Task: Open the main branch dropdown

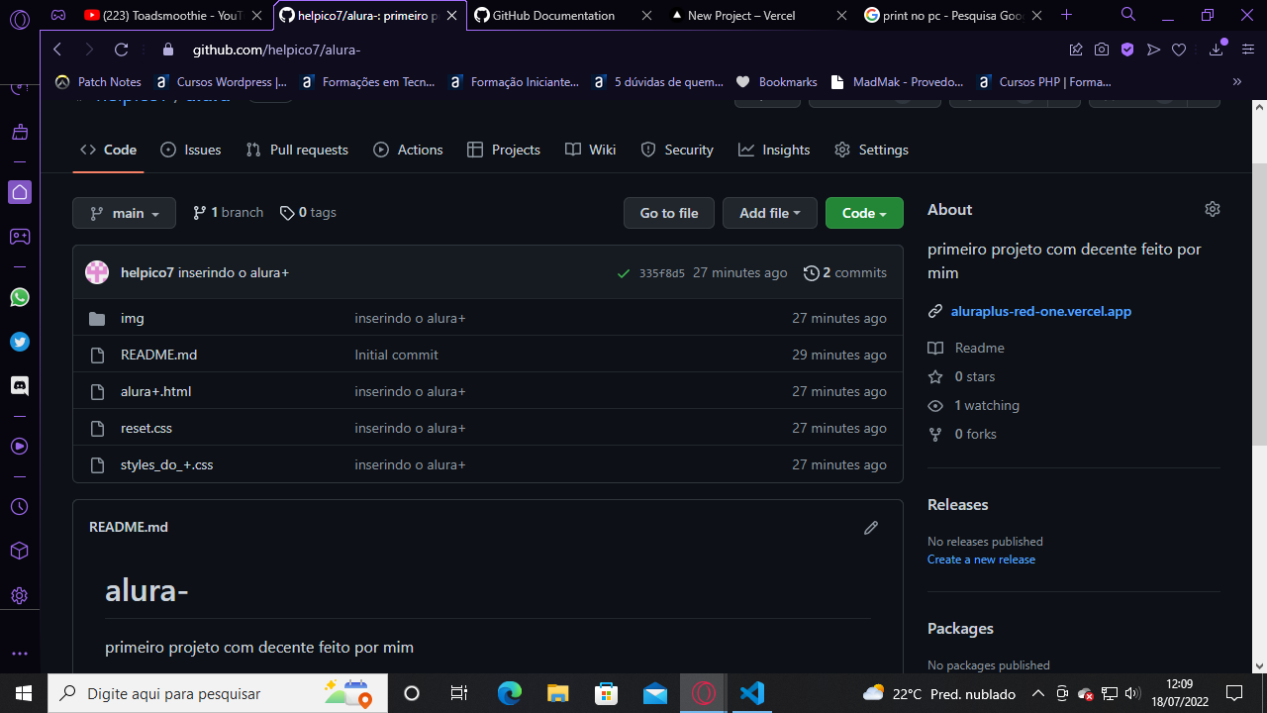Action: [x=124, y=213]
